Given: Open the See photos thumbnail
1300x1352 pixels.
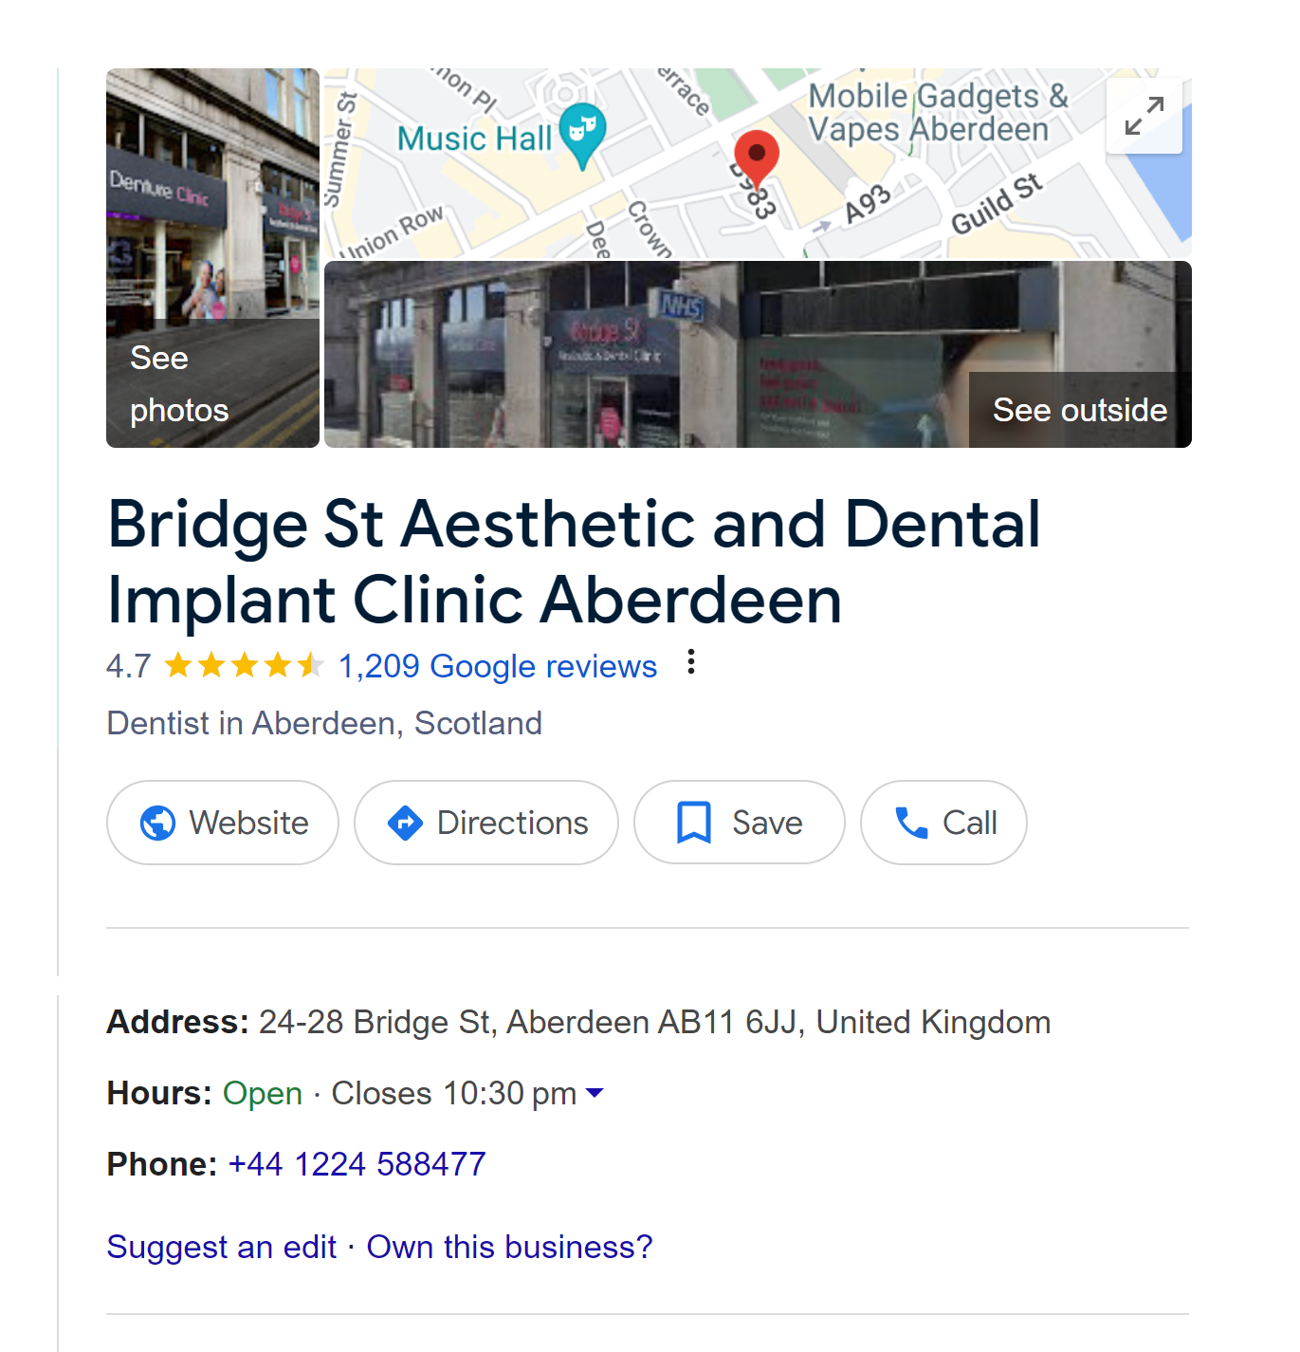Looking at the screenshot, I should (212, 258).
